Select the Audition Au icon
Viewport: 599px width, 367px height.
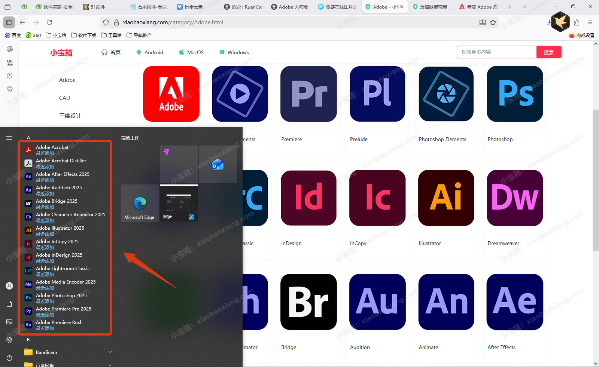coord(377,302)
